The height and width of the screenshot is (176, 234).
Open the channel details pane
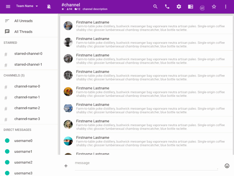click(190, 6)
